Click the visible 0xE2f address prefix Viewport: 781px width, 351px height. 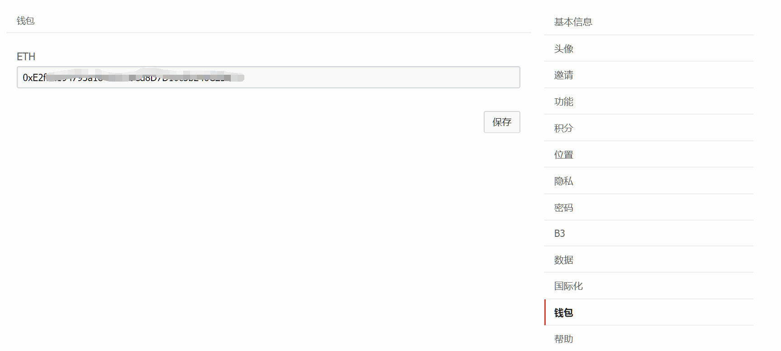33,77
